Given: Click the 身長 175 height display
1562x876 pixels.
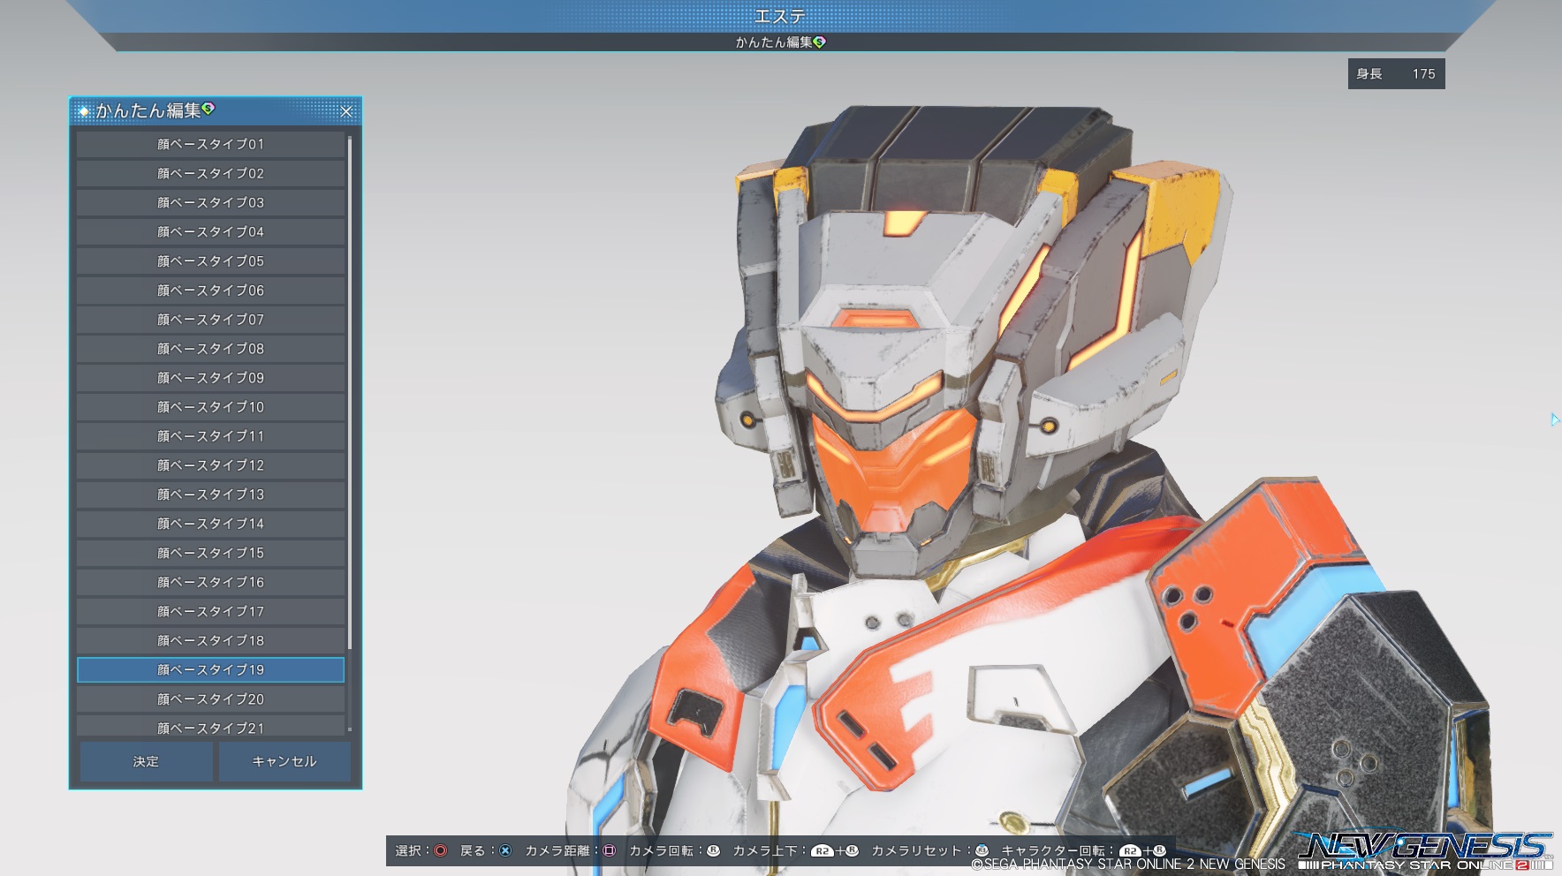Looking at the screenshot, I should pyautogui.click(x=1396, y=74).
